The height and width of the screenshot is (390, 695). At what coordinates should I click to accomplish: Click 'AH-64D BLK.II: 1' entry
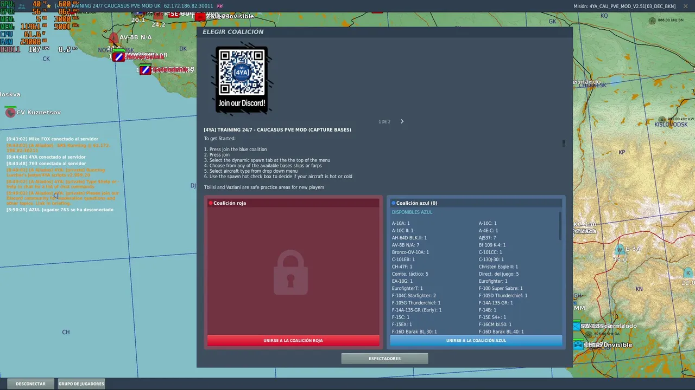[x=409, y=238]
